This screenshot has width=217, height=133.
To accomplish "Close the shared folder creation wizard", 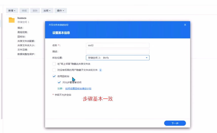I will tap(185, 25).
